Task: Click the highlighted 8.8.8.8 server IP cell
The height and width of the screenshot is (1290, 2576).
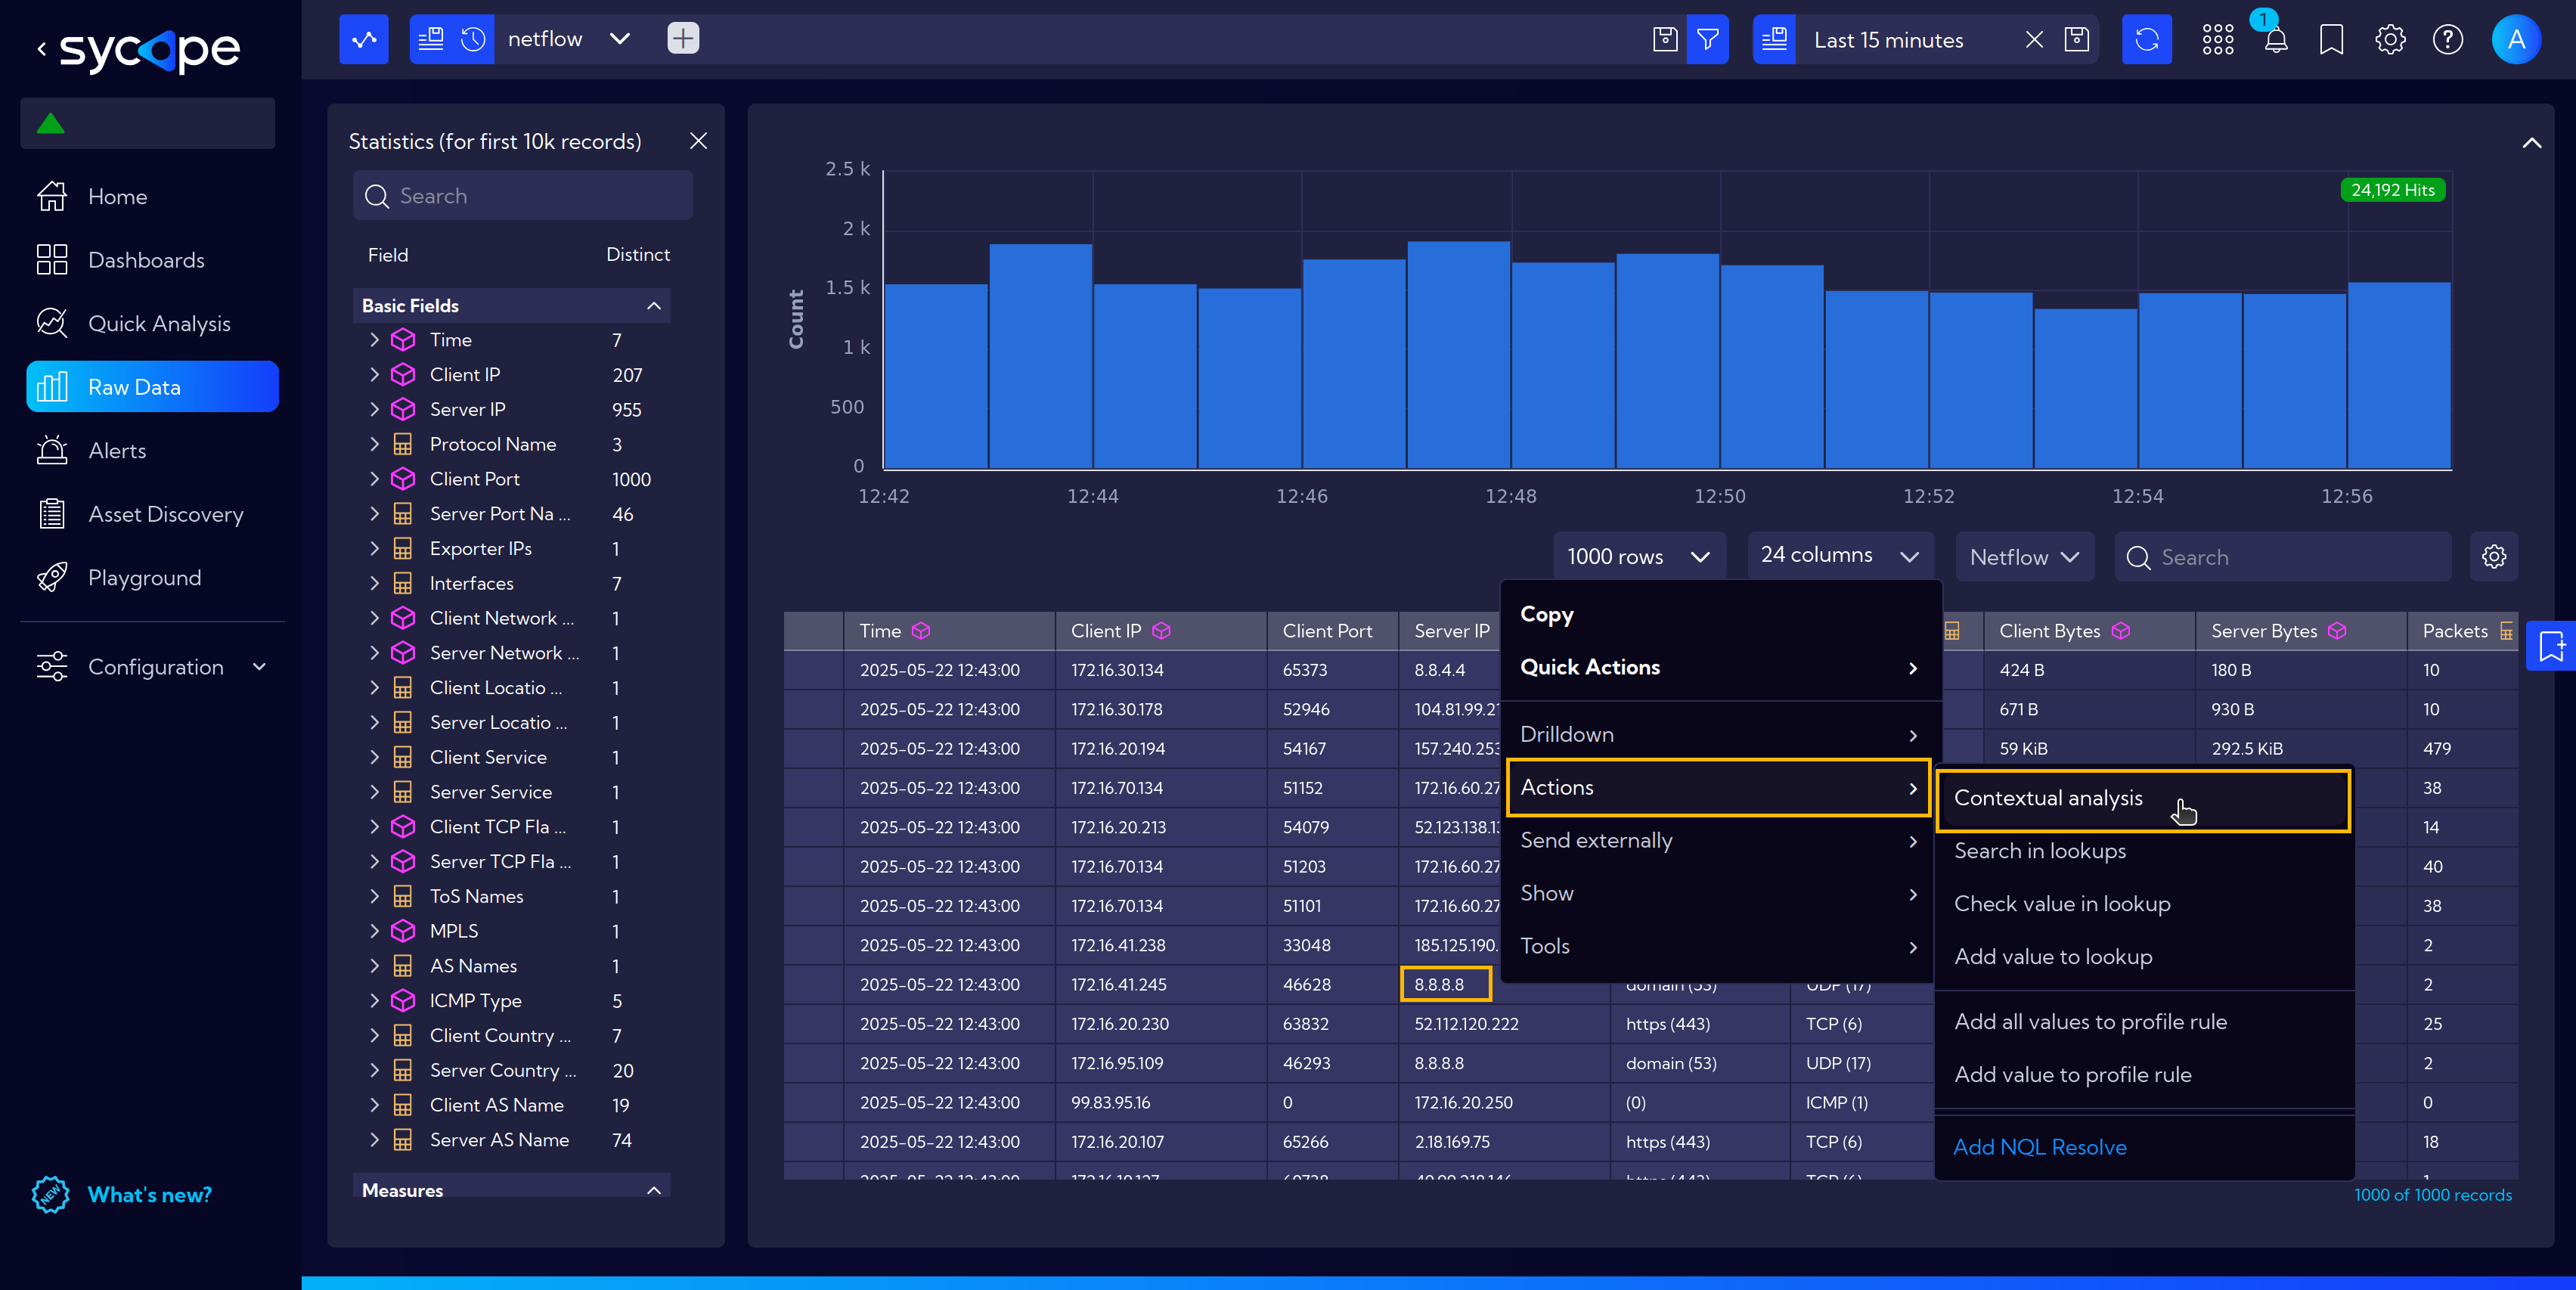Action: pyautogui.click(x=1446, y=984)
